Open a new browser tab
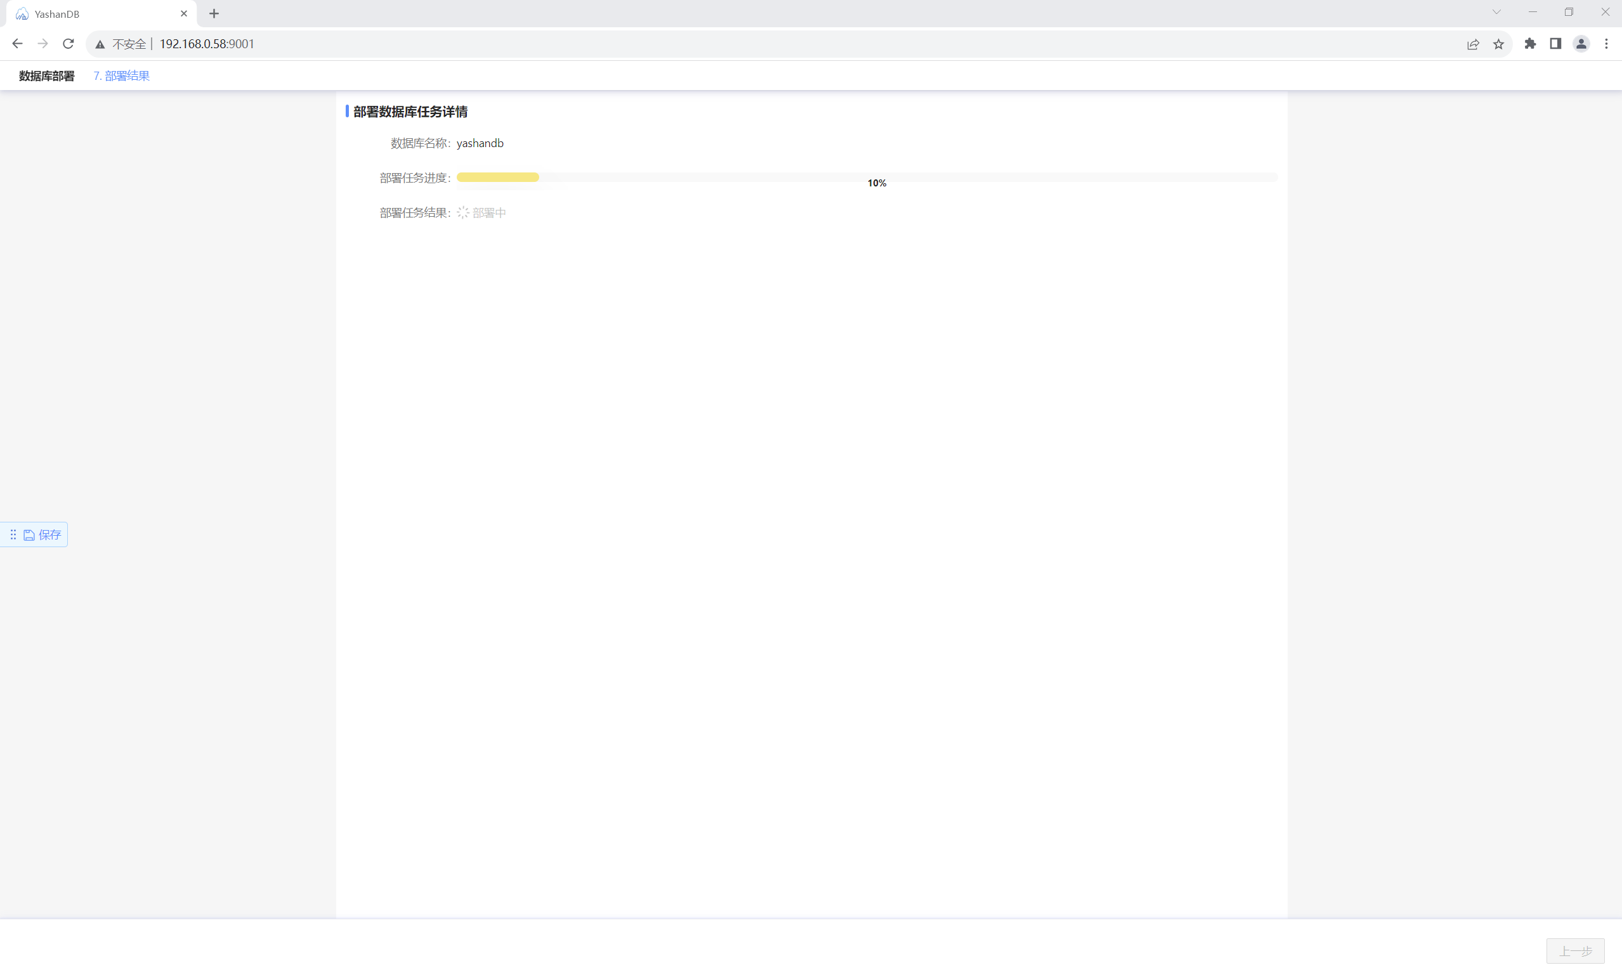Screen dimensions: 1622x977 (x=214, y=14)
